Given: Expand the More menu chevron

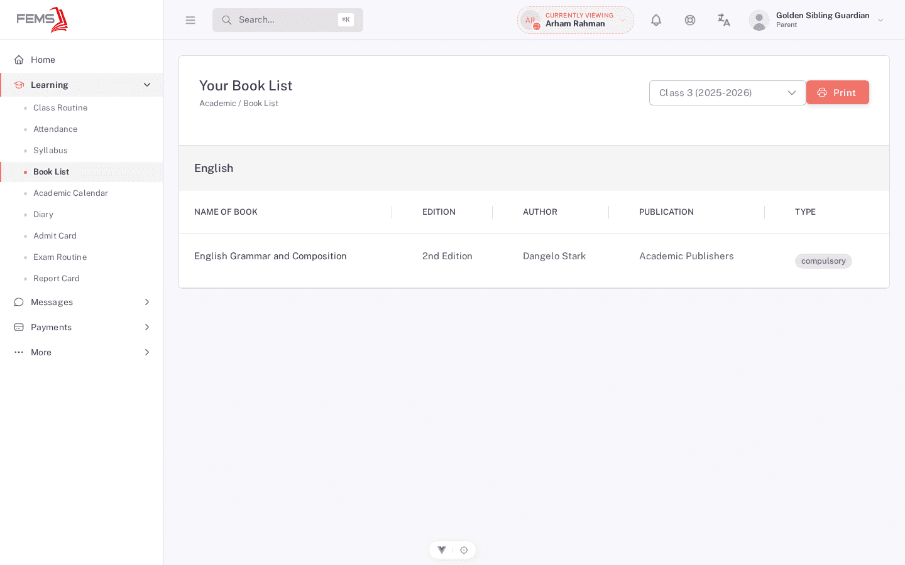Looking at the screenshot, I should pos(147,352).
